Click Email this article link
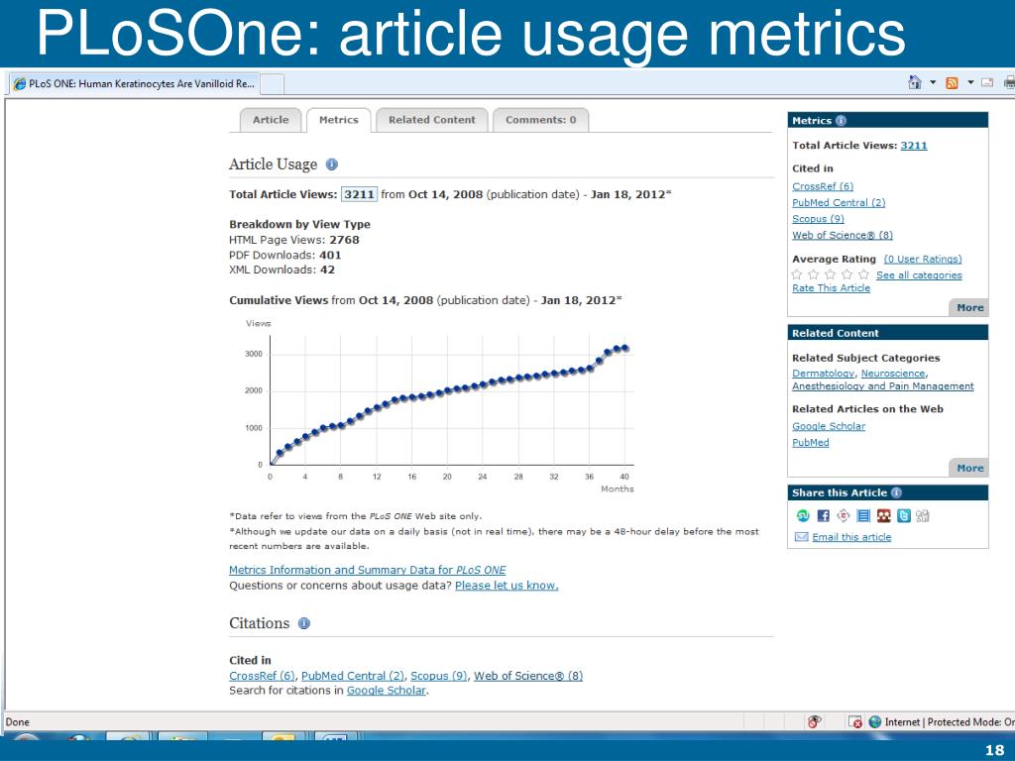Screen dimensions: 1015x761 point(851,537)
